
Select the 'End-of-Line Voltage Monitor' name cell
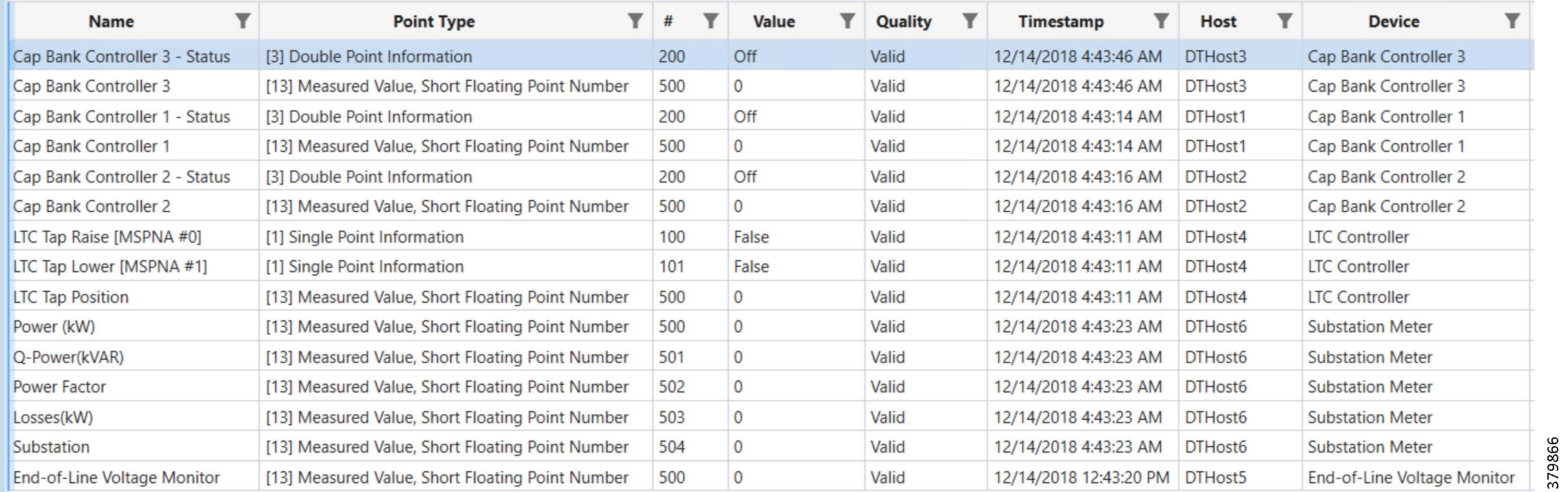point(116,478)
